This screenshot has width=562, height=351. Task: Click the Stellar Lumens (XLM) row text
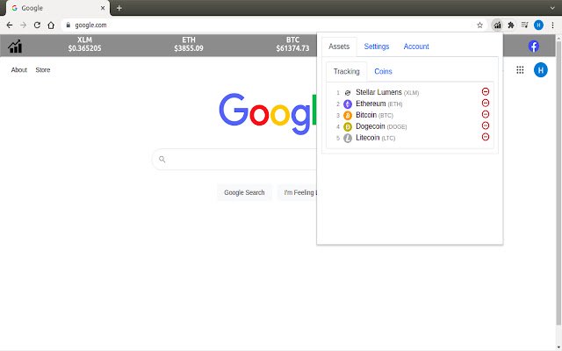coord(387,92)
